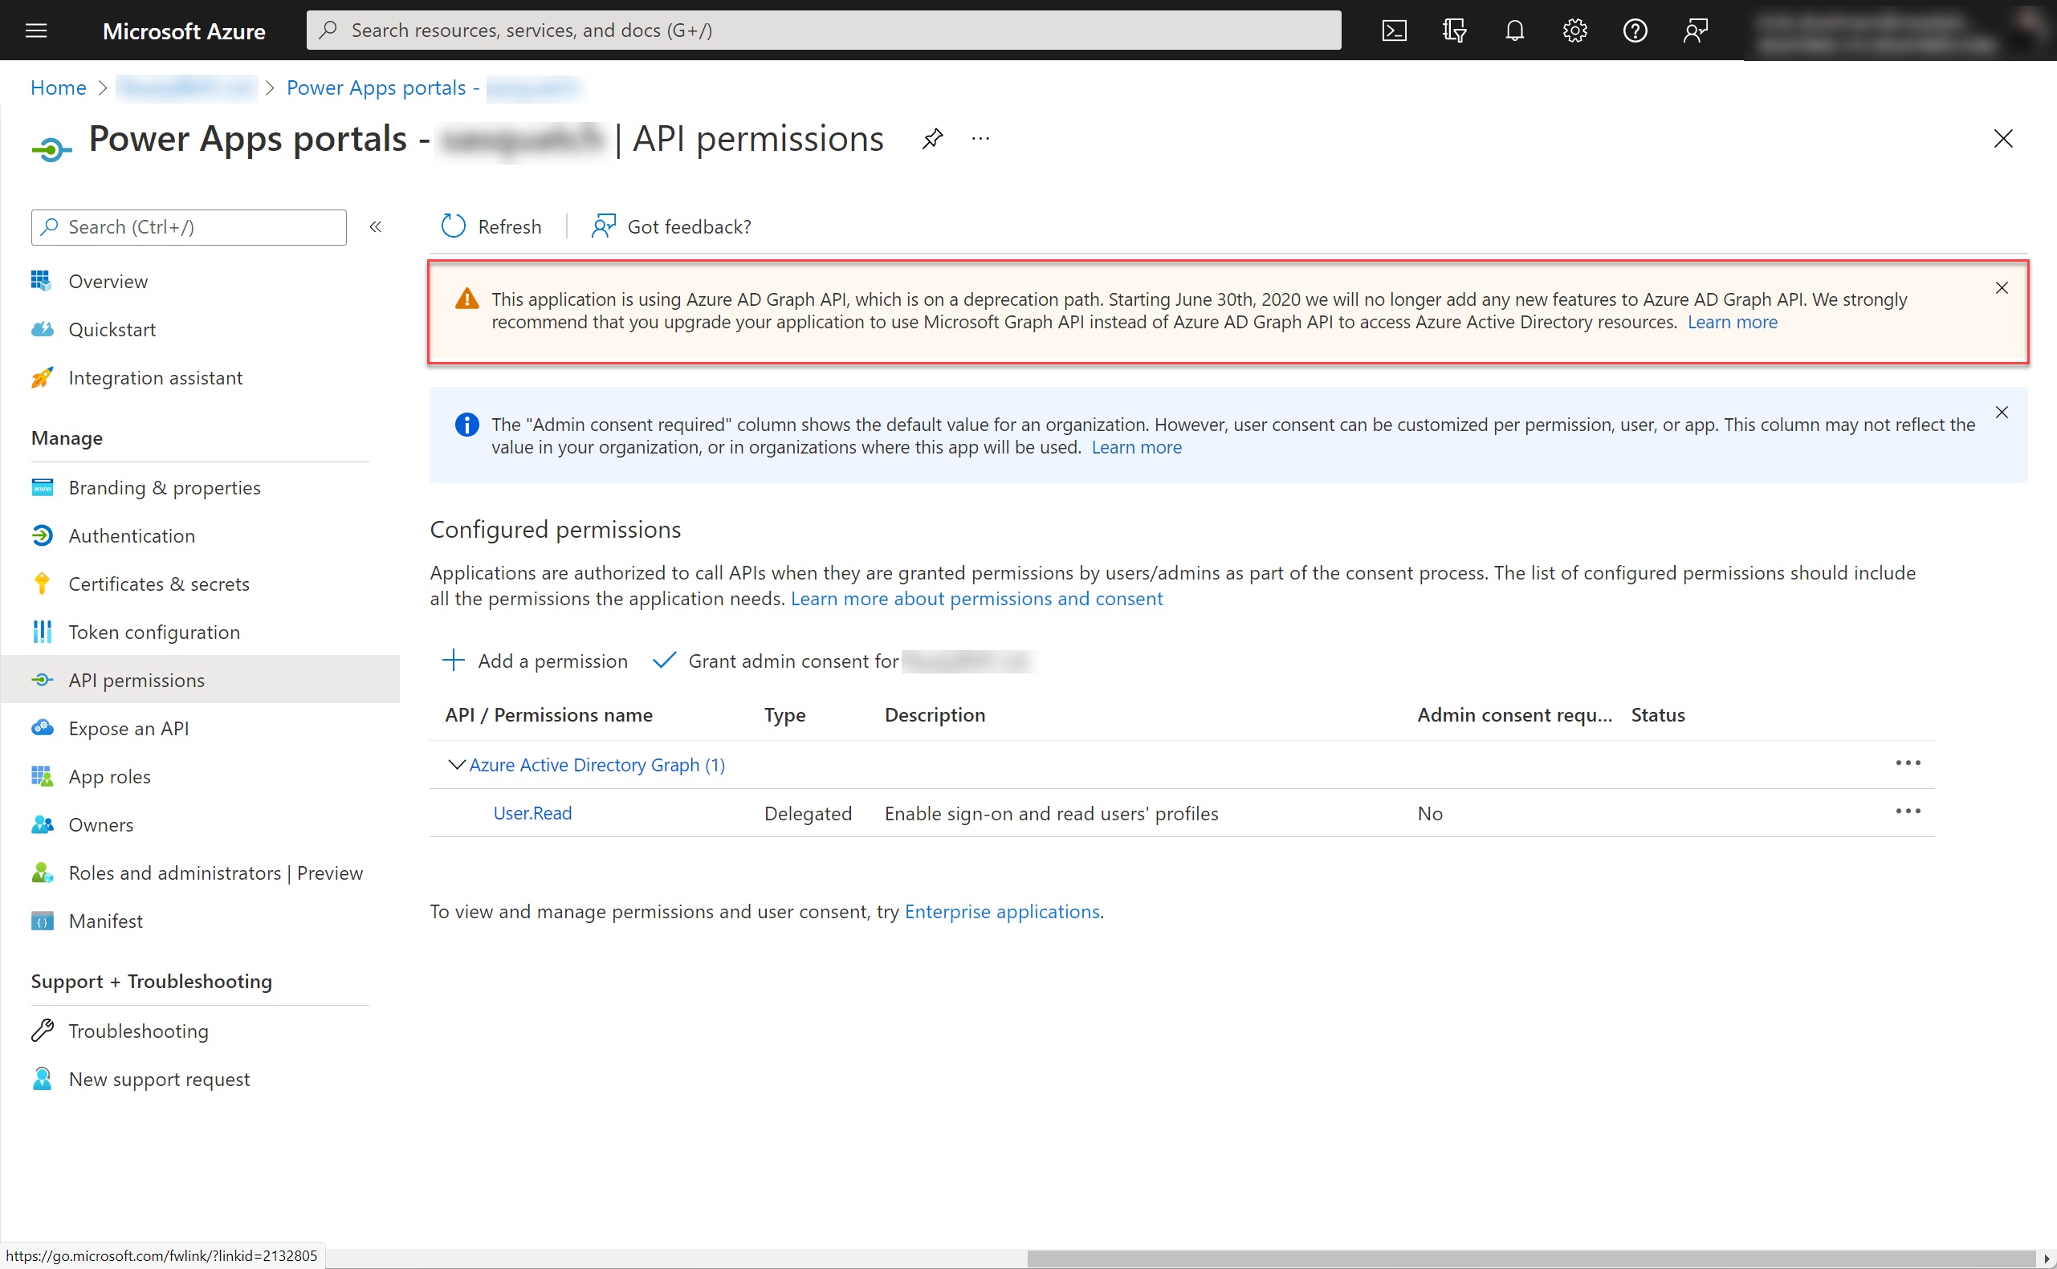
Task: Click the Token configuration icon
Action: pyautogui.click(x=44, y=632)
